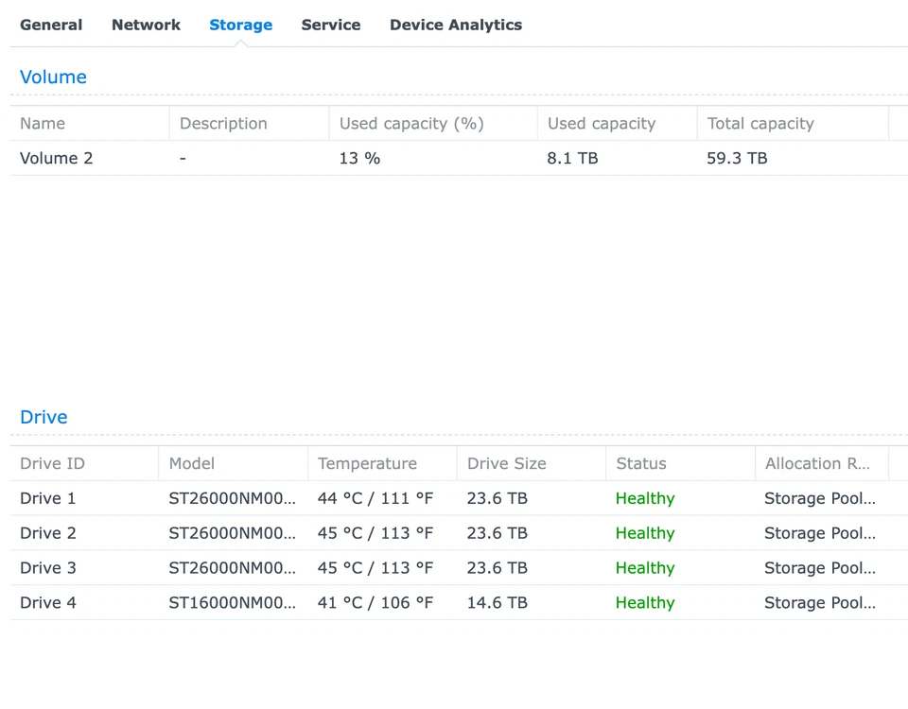Click the 13 % used capacity value
Screen dimensions: 908x709
pyautogui.click(x=359, y=158)
